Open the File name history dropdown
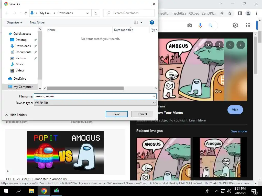Viewport: 262px width, 196px height. [154, 96]
